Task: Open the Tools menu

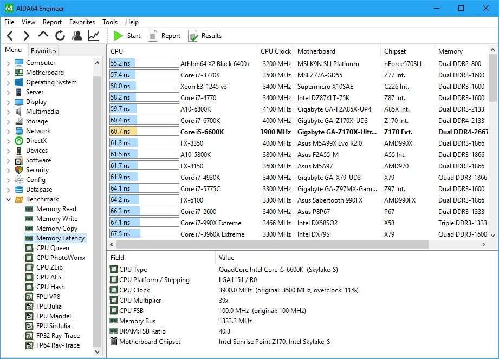Action: (110, 22)
